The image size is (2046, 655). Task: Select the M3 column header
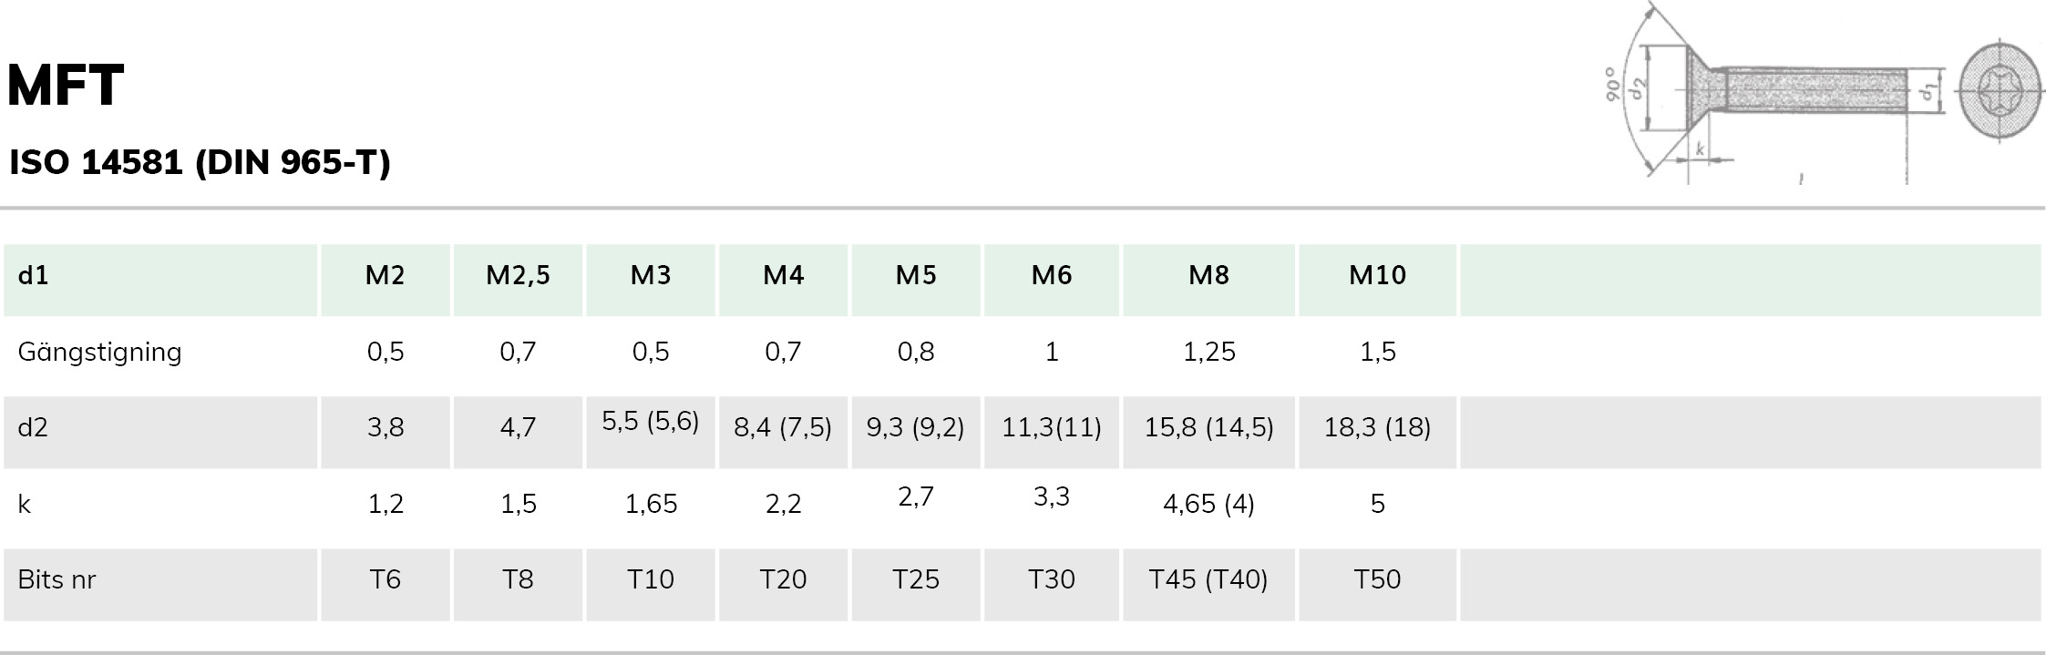click(651, 275)
